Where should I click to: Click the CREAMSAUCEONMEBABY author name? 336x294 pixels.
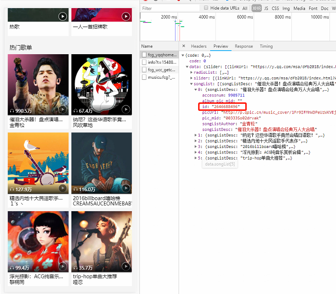click(102, 204)
